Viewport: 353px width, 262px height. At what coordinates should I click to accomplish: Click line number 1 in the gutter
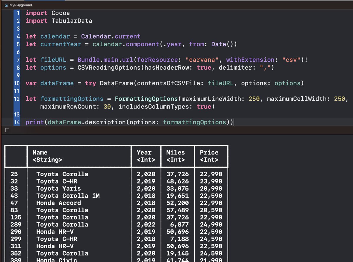tap(18, 13)
